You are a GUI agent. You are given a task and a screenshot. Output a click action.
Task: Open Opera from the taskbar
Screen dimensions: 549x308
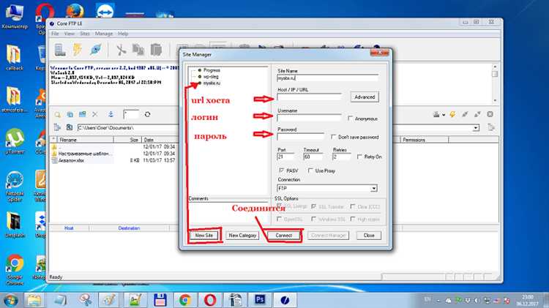click(210, 300)
